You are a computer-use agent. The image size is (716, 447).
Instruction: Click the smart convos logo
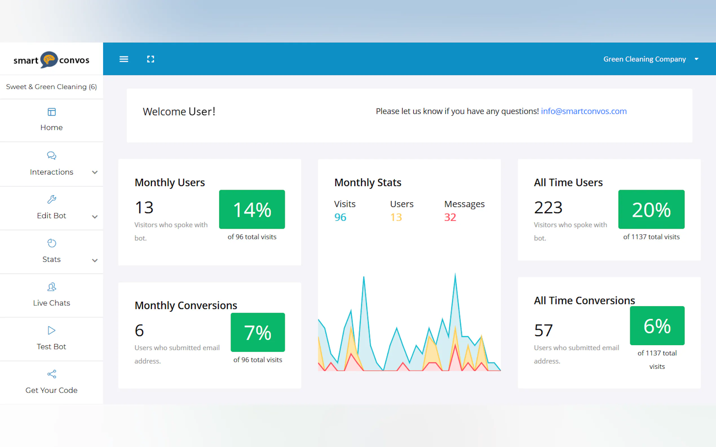[x=51, y=60]
